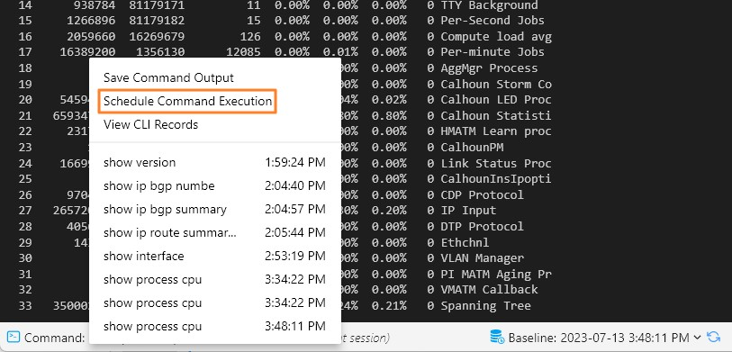Open View CLI Records
Viewport: 732px width, 352px height.
click(x=150, y=124)
